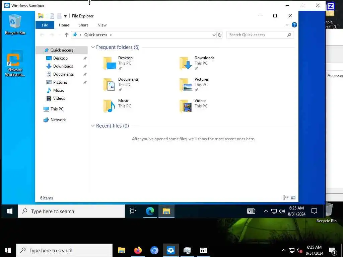
Task: Open Pictures folder in Frequent folders
Action: click(x=194, y=84)
